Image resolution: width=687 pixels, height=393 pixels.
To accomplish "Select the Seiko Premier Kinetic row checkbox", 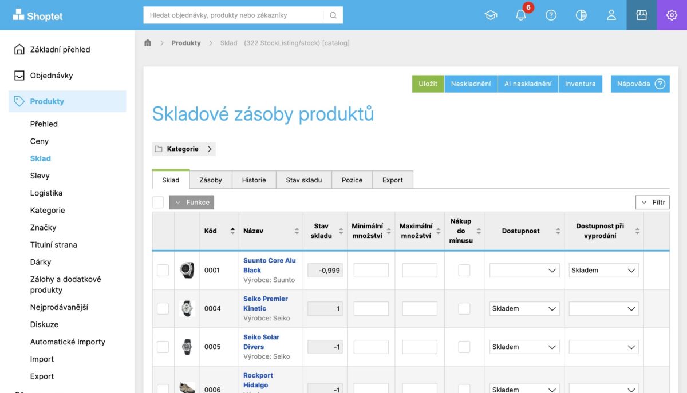I will (163, 308).
